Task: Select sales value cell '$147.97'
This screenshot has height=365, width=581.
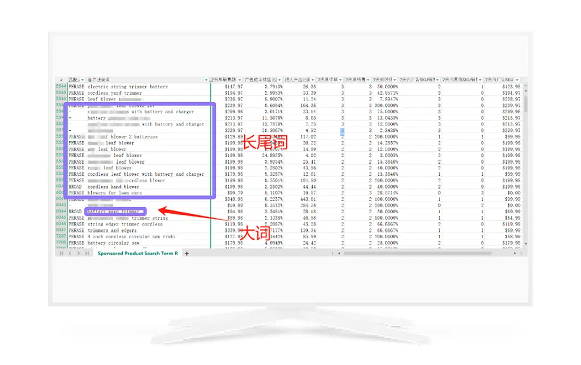Action: [x=234, y=87]
